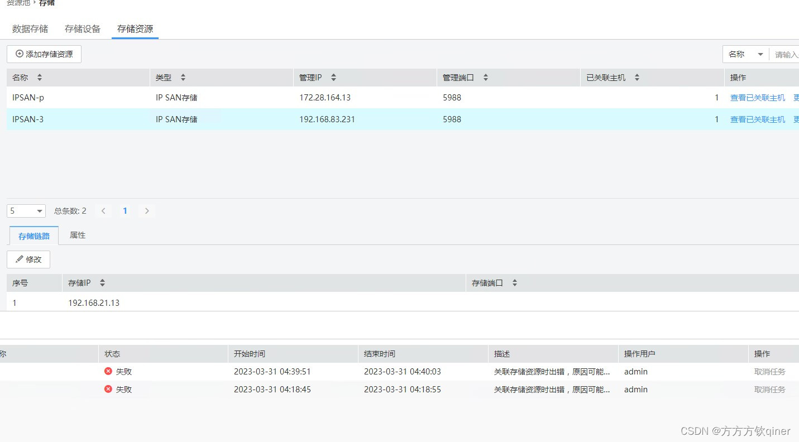799x442 pixels.
Task: Select the IPSAN-p row name
Action: pos(28,98)
